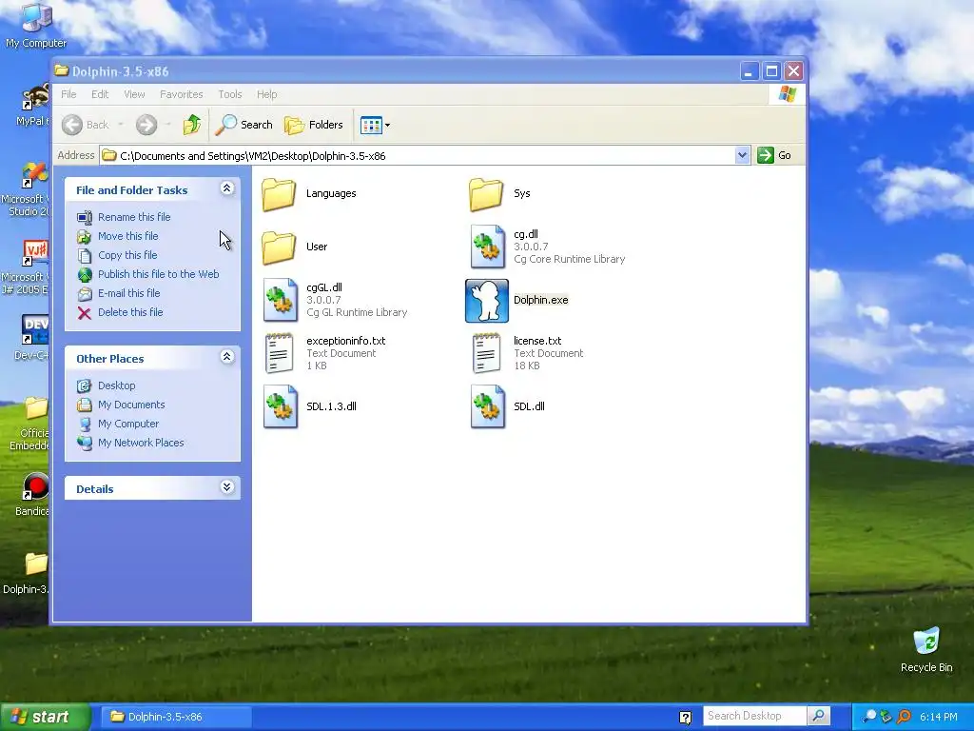Open the Languages folder icon
This screenshot has width=974, height=731.
279,194
